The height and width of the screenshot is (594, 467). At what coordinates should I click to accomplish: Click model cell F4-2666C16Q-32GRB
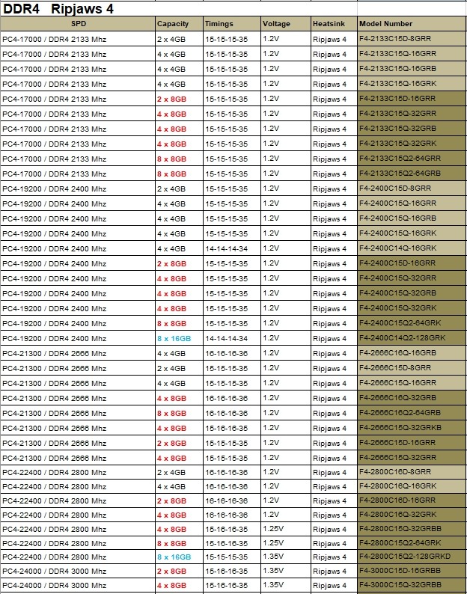tap(412, 398)
